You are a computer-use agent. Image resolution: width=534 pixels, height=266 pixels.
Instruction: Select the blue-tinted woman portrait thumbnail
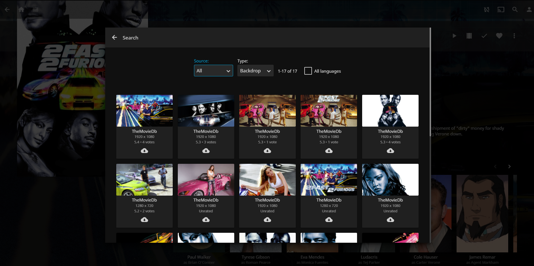(x=391, y=180)
